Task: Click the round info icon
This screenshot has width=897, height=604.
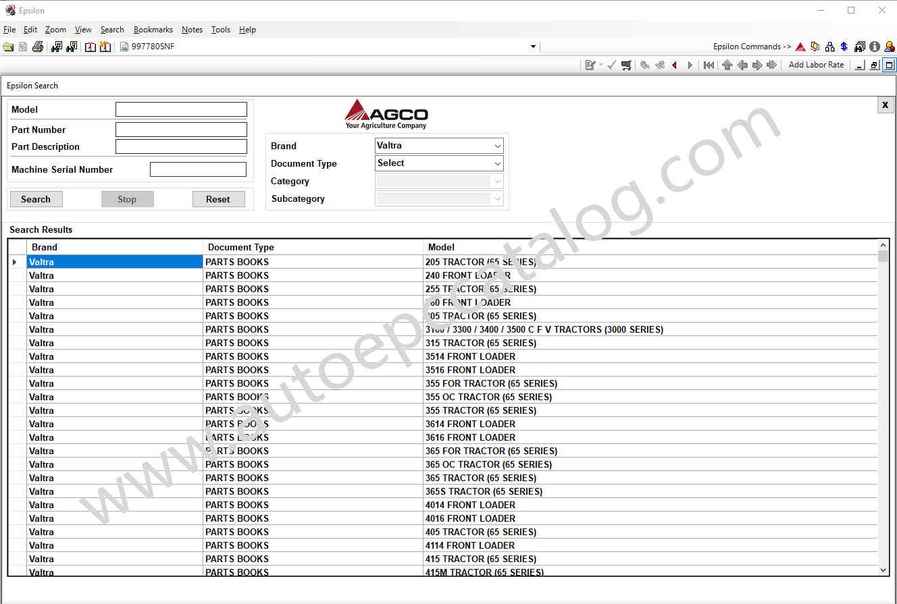Action: [x=875, y=47]
